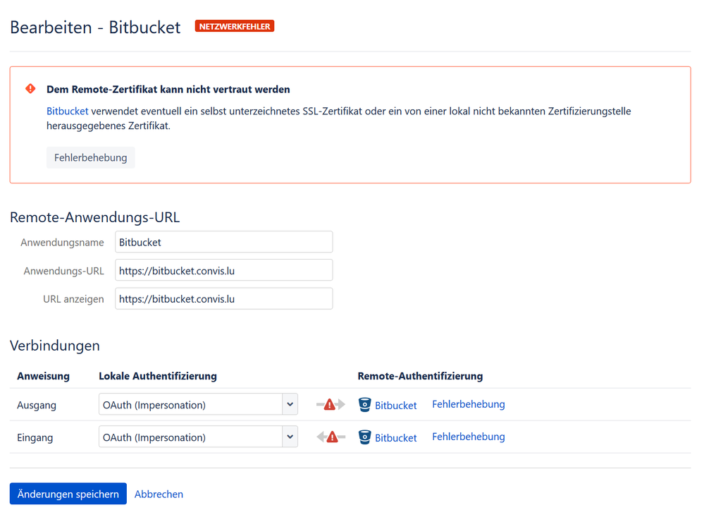This screenshot has height=517, width=704.
Task: Focus the Anwendungs-URL input field
Action: [x=223, y=270]
